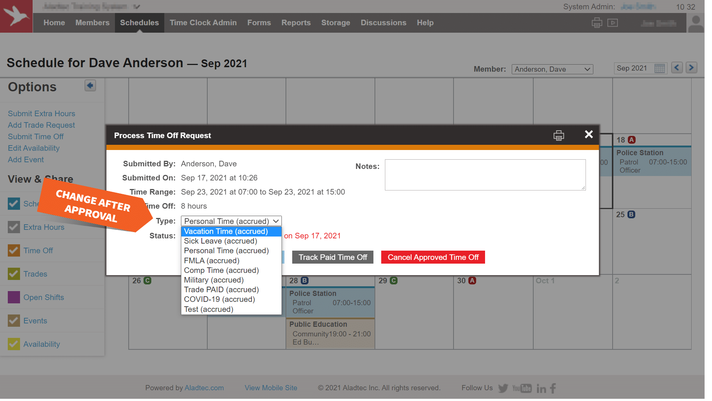The image size is (712, 401).
Task: Select Vacation Time (accrued) option
Action: (x=231, y=231)
